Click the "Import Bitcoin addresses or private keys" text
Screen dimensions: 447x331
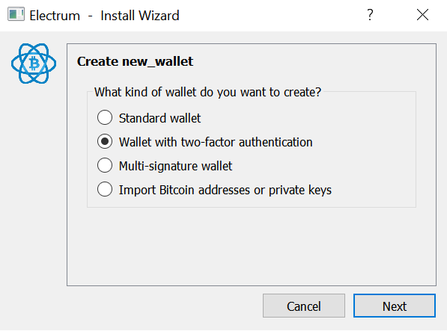(225, 190)
